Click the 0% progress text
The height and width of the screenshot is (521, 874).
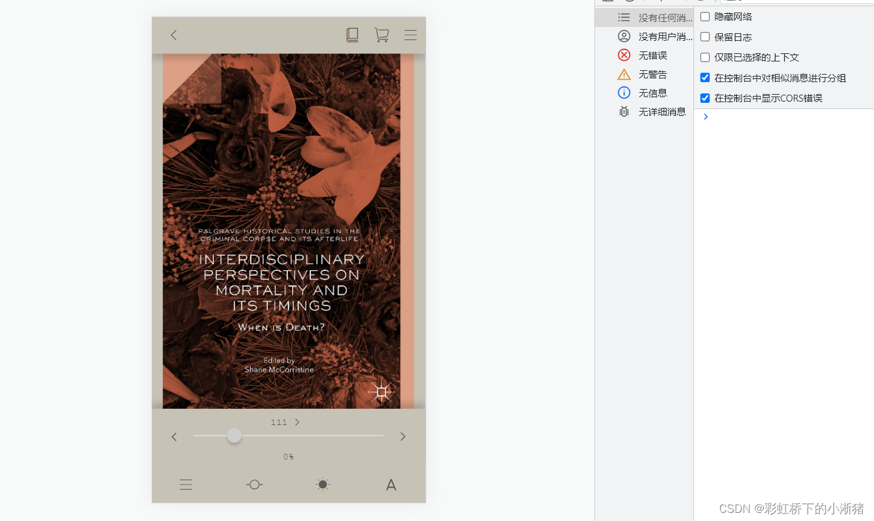point(288,457)
